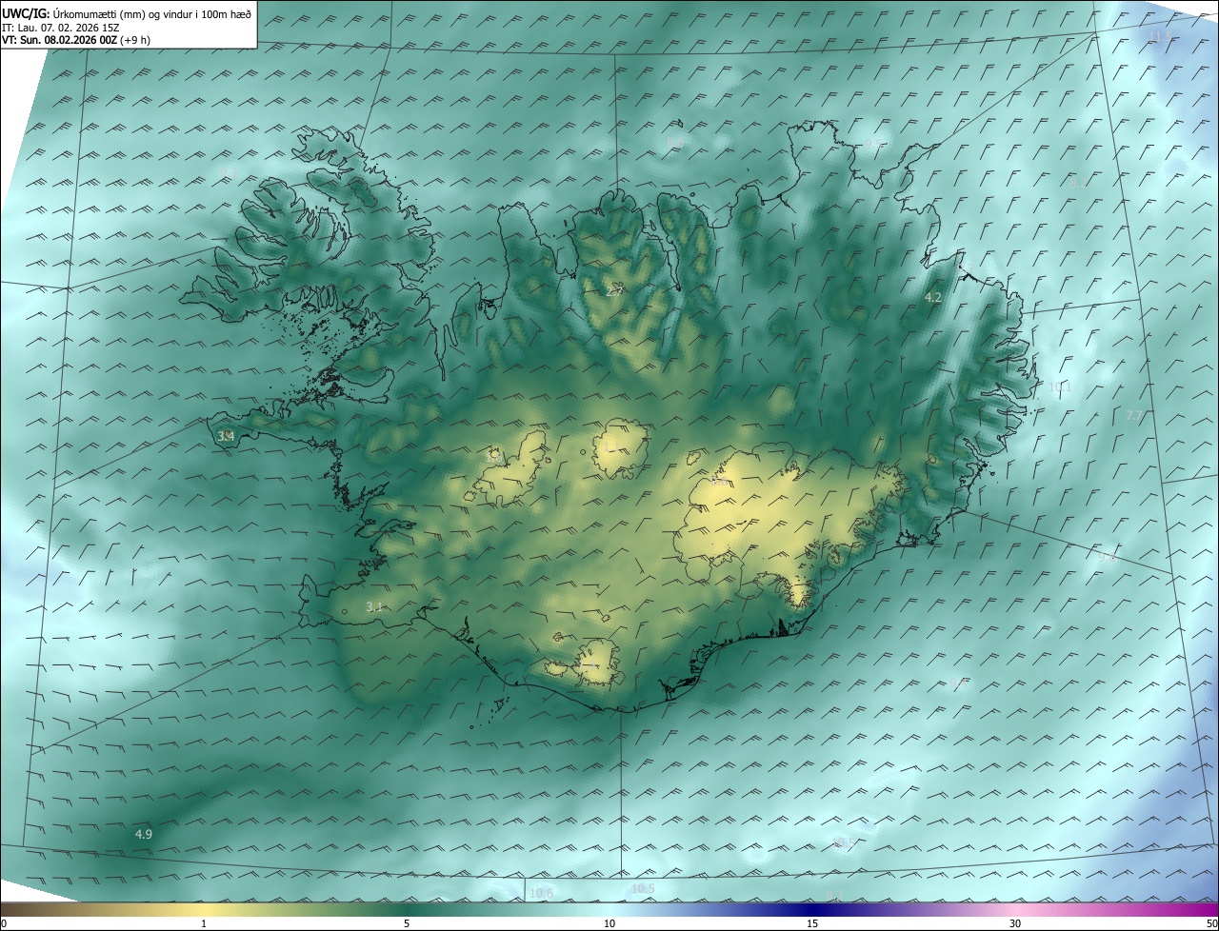Click the 3.4 value label on the map
This screenshot has height=931, width=1219.
(x=226, y=436)
